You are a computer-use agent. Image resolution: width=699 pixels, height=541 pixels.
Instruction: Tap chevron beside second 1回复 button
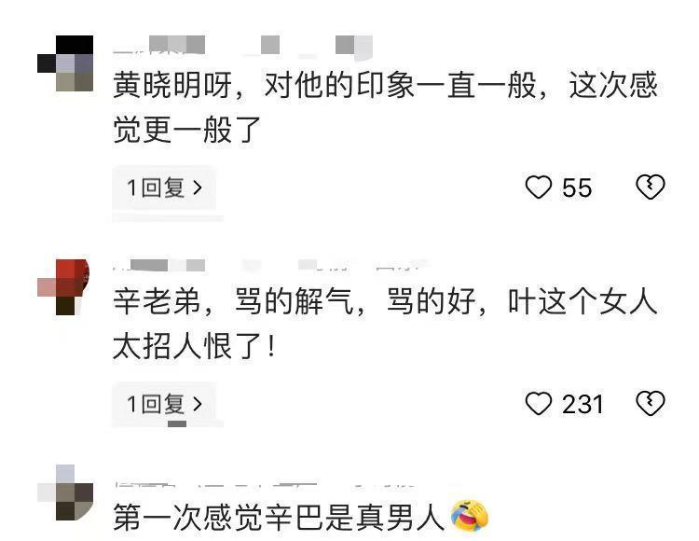pos(197,405)
